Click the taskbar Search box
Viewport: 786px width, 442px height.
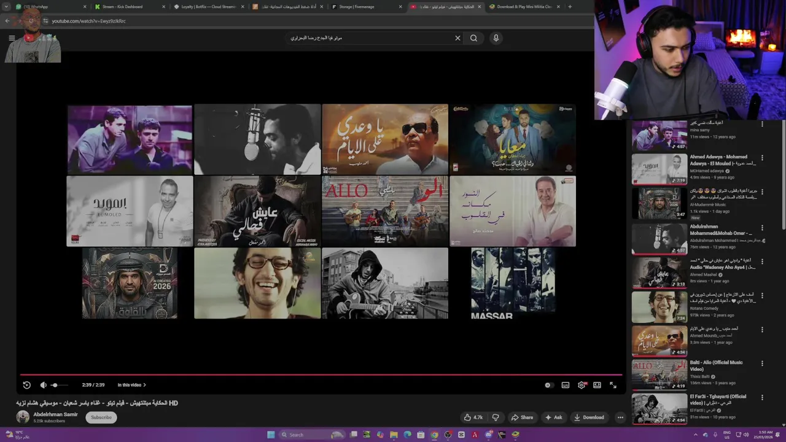coord(313,435)
